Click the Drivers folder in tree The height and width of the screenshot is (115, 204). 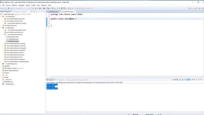(6, 73)
